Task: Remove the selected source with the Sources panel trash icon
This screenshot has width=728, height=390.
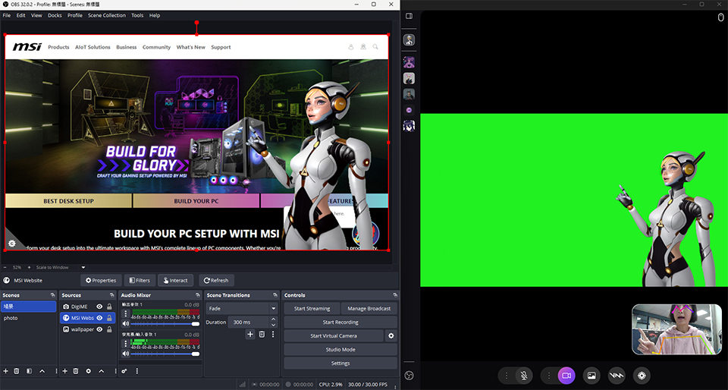Action: tap(76, 371)
